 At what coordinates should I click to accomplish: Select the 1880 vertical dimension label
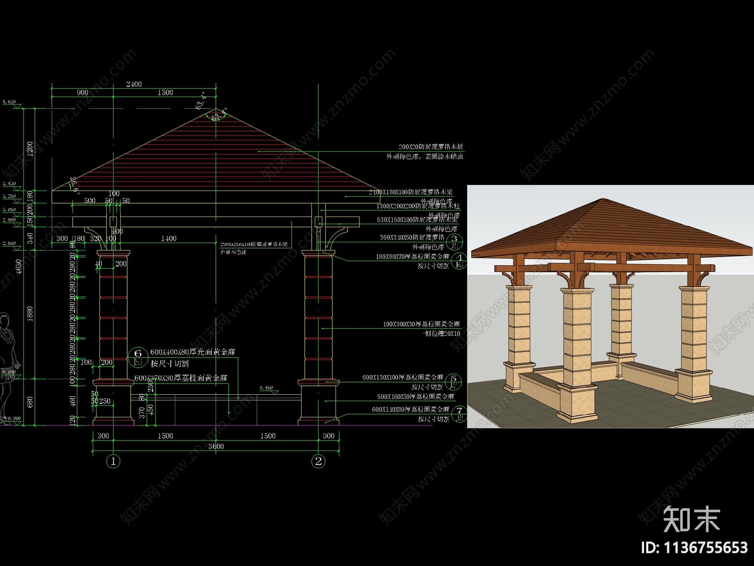point(30,314)
